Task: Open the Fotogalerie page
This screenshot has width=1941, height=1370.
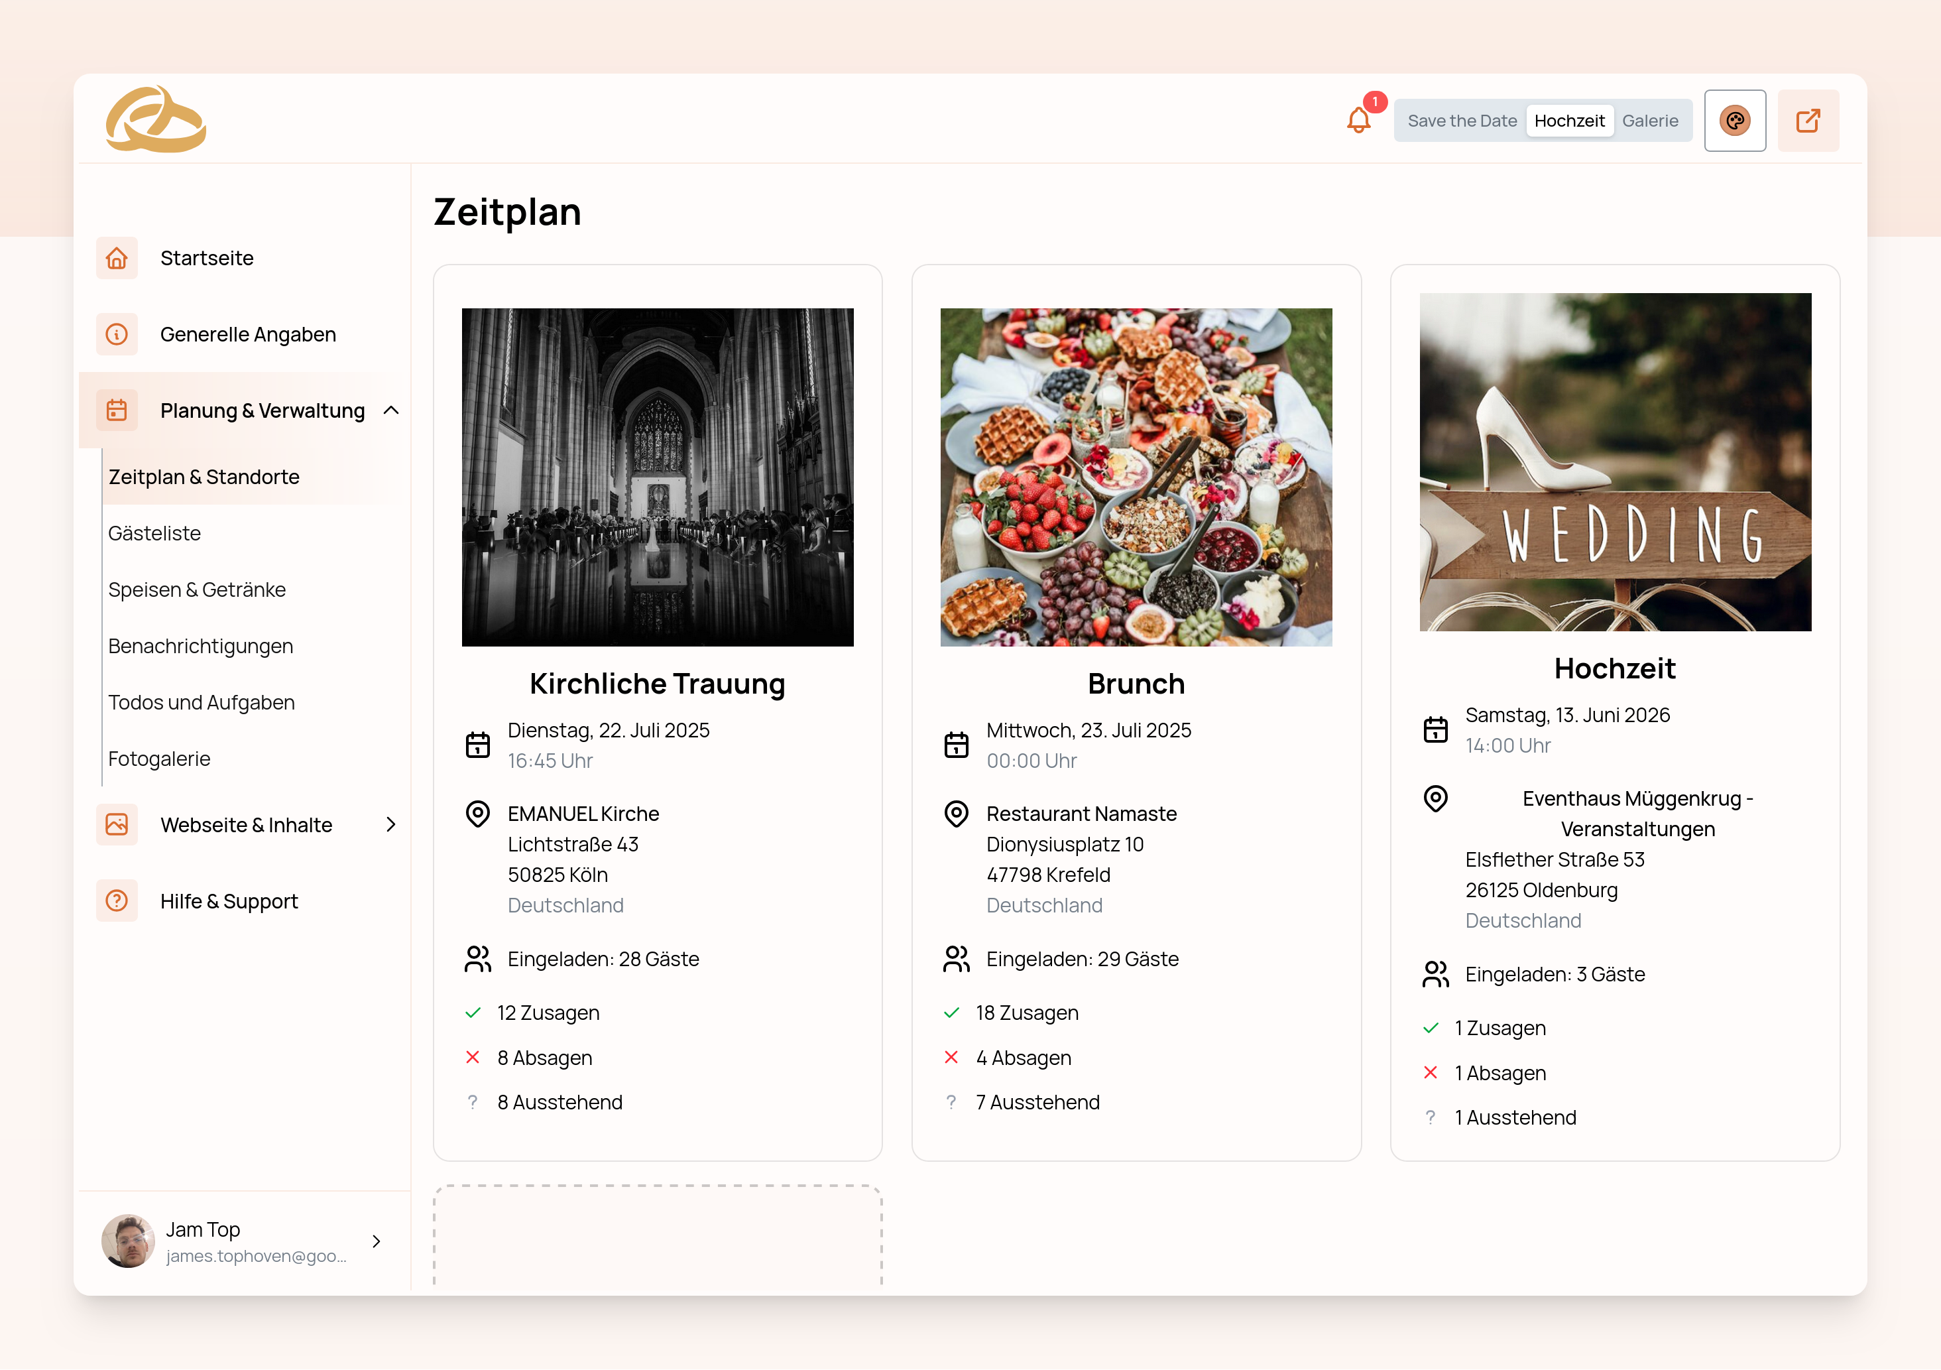Action: tap(159, 759)
